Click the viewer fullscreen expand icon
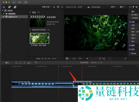 click(125, 59)
